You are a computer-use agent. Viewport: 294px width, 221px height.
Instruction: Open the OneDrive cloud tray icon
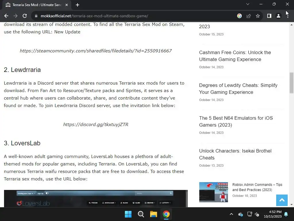coord(241,214)
